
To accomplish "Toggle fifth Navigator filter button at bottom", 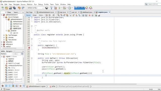I will 17,86.
